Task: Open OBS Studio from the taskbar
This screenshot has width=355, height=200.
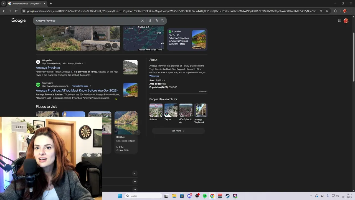Action: (x=197, y=196)
